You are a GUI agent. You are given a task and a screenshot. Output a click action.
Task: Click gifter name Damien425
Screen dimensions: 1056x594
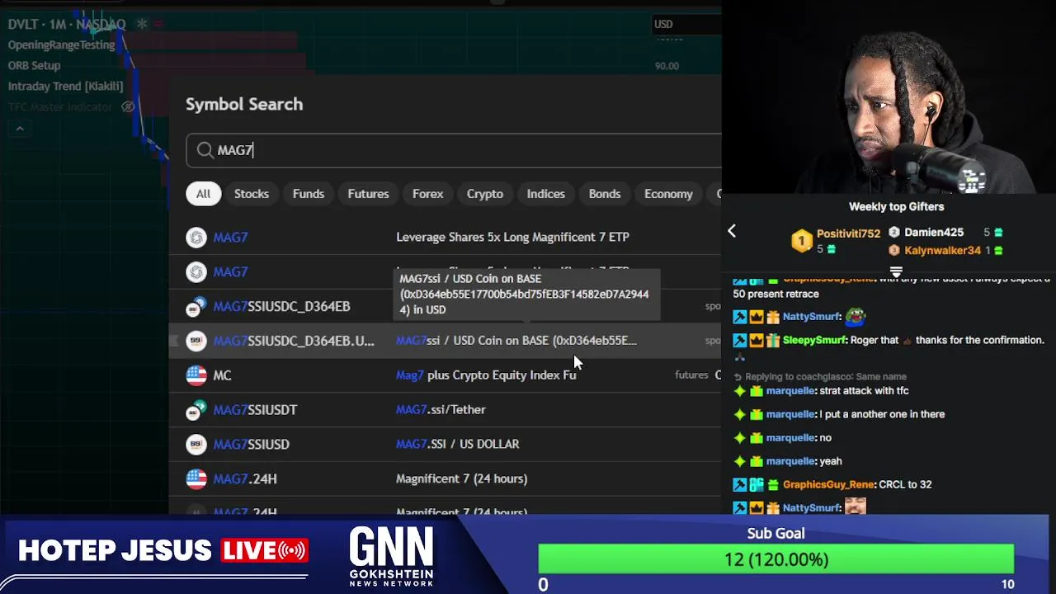click(x=934, y=233)
